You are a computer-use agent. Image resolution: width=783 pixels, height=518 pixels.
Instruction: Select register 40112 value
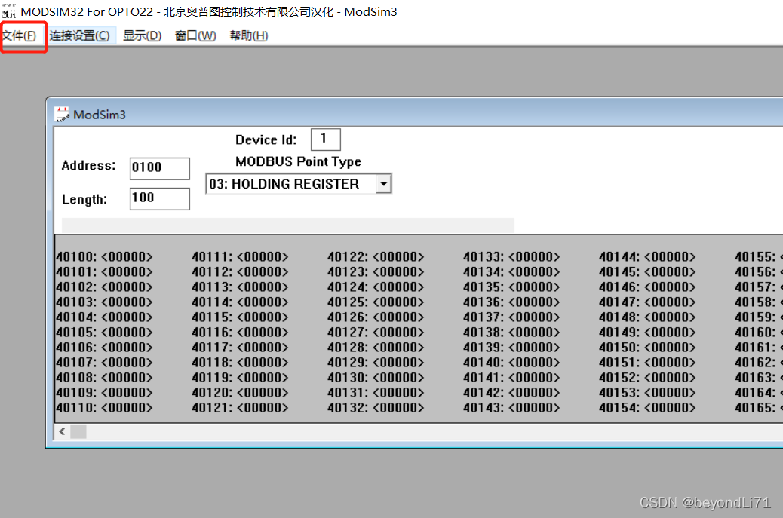(x=263, y=272)
